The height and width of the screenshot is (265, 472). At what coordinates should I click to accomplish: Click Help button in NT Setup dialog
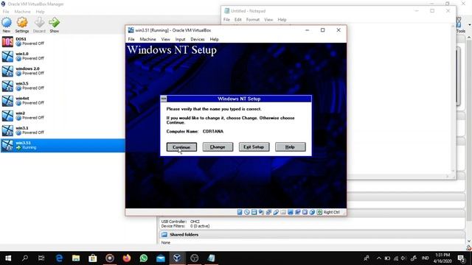point(290,147)
